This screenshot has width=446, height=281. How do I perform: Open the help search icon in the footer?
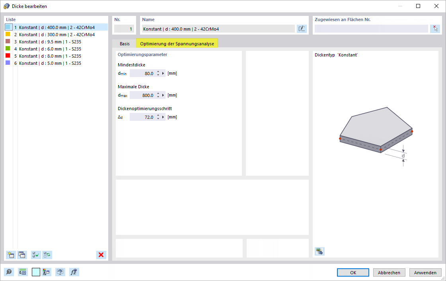pyautogui.click(x=9, y=272)
